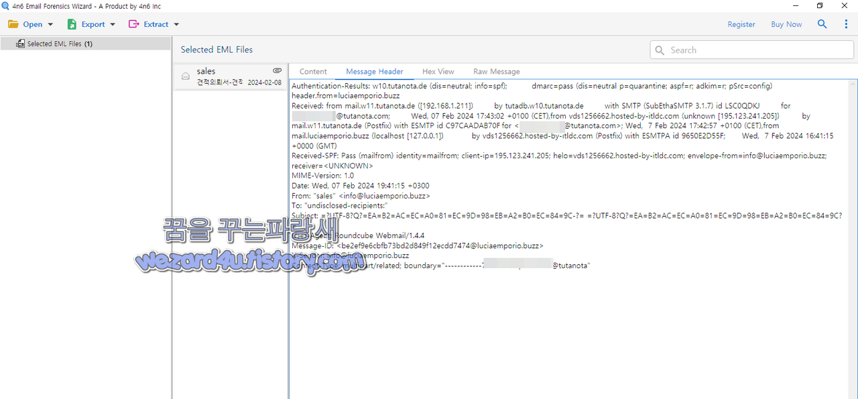The height and width of the screenshot is (399, 858).
Task: Switch to the Hex View tab
Action: (438, 72)
